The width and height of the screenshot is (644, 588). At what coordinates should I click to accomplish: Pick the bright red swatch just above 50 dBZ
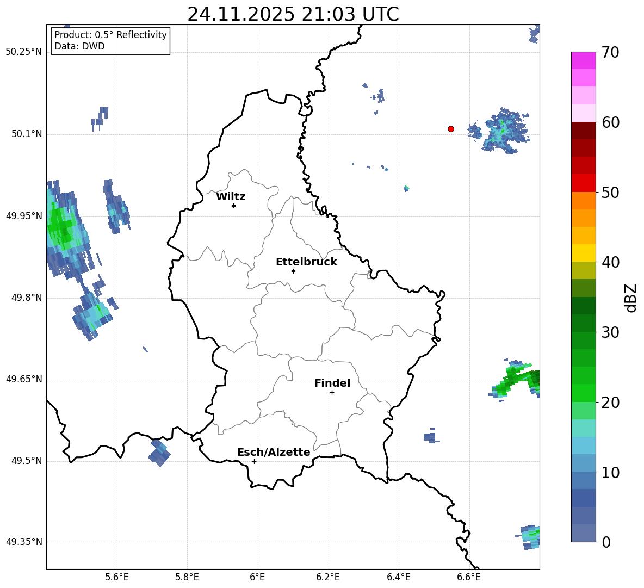click(584, 183)
